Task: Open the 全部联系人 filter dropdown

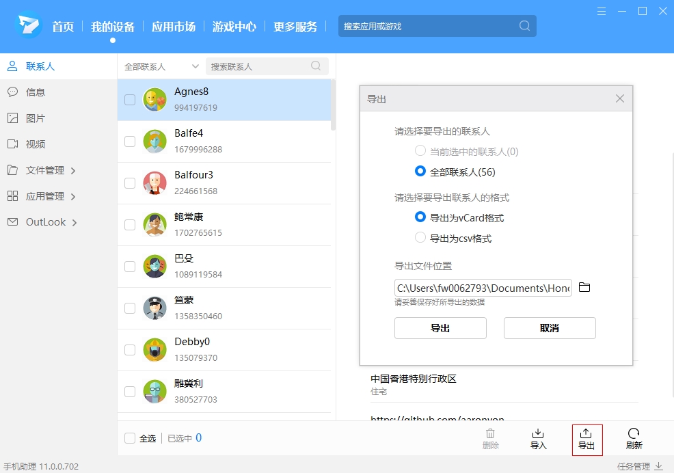Action: click(x=160, y=66)
